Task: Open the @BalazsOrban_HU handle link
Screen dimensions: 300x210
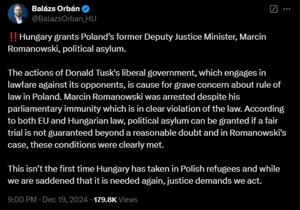Action: [x=64, y=19]
